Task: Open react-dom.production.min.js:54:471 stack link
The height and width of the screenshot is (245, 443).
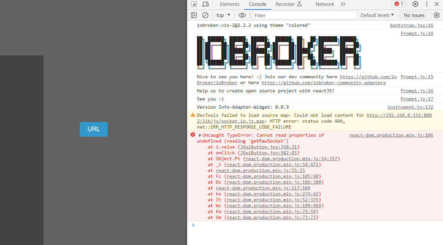Action: coord(273,164)
